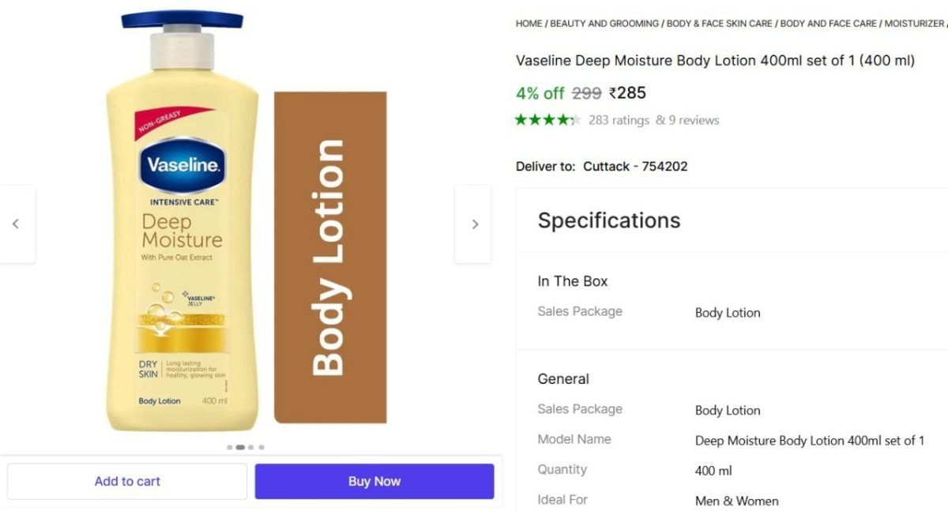Read the 9 reviews

[695, 120]
